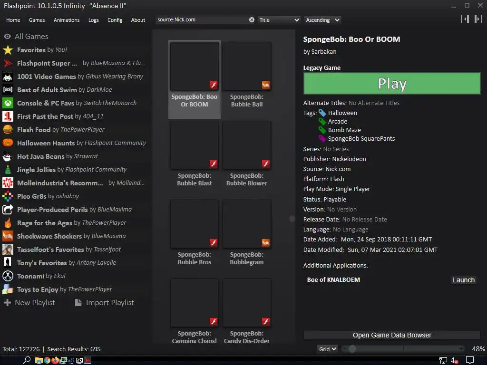
Task: Collapse the right sidebar panel
Action: [x=478, y=19]
